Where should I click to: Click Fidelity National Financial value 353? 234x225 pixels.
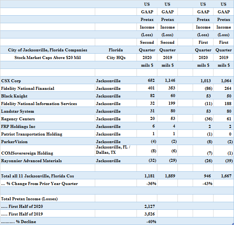(x=172, y=88)
